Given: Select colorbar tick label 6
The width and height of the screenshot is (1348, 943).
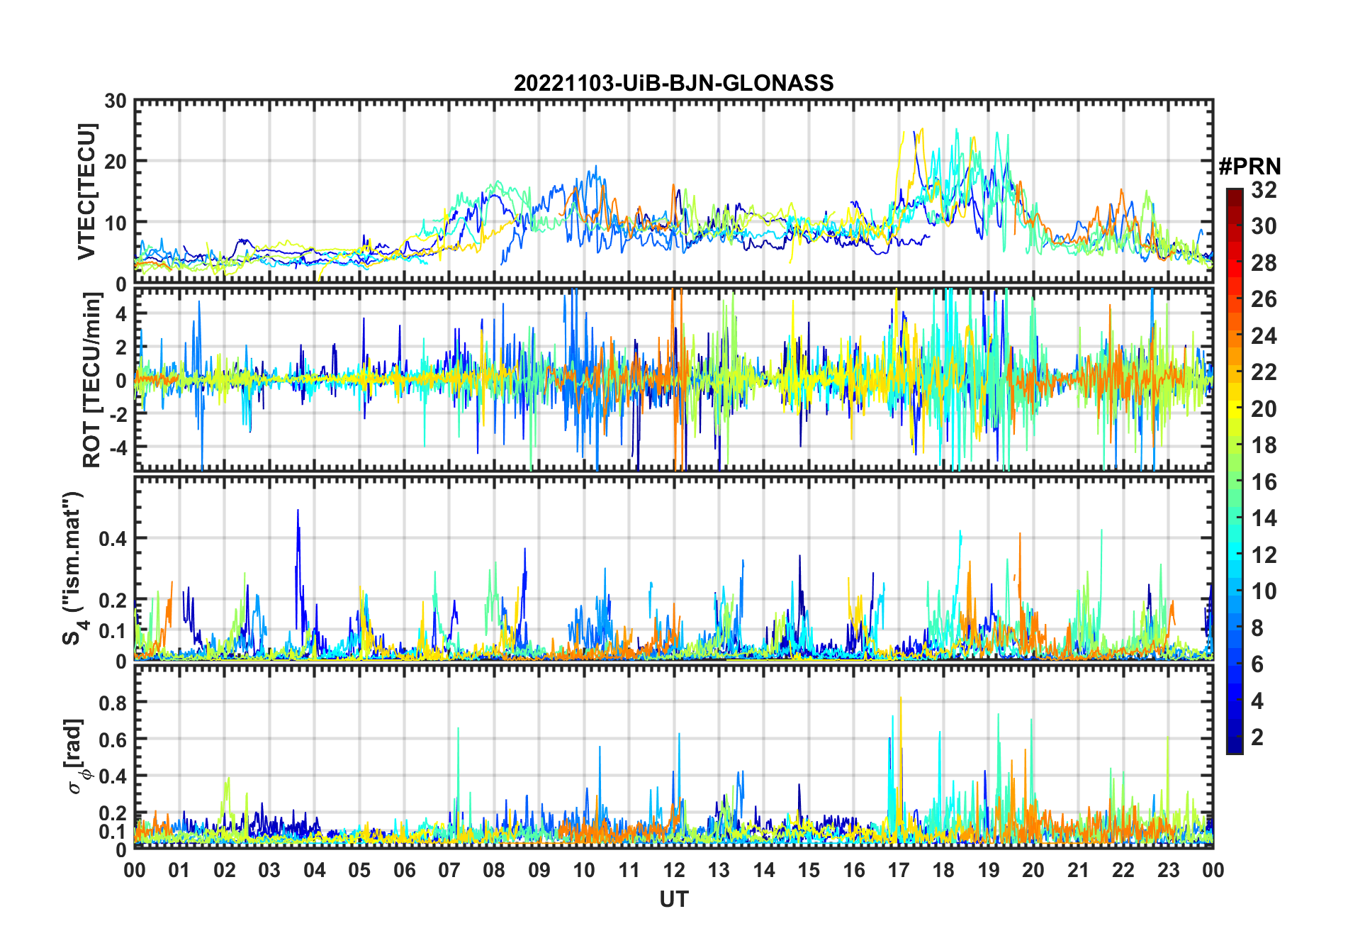Looking at the screenshot, I should pyautogui.click(x=1257, y=664).
